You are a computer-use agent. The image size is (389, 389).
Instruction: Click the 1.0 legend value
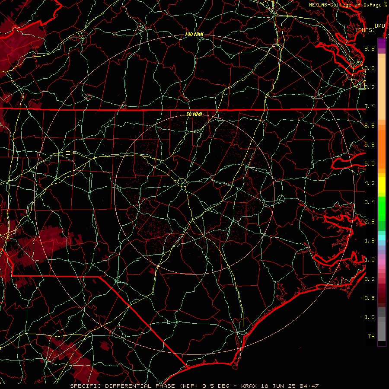(370, 260)
